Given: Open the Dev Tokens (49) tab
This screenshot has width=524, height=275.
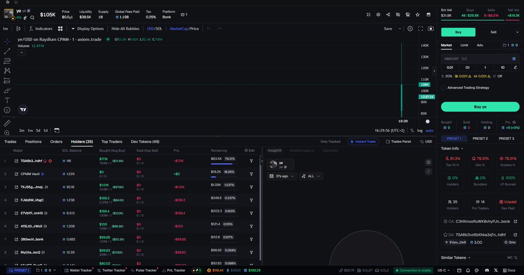Looking at the screenshot, I should 145,142.
